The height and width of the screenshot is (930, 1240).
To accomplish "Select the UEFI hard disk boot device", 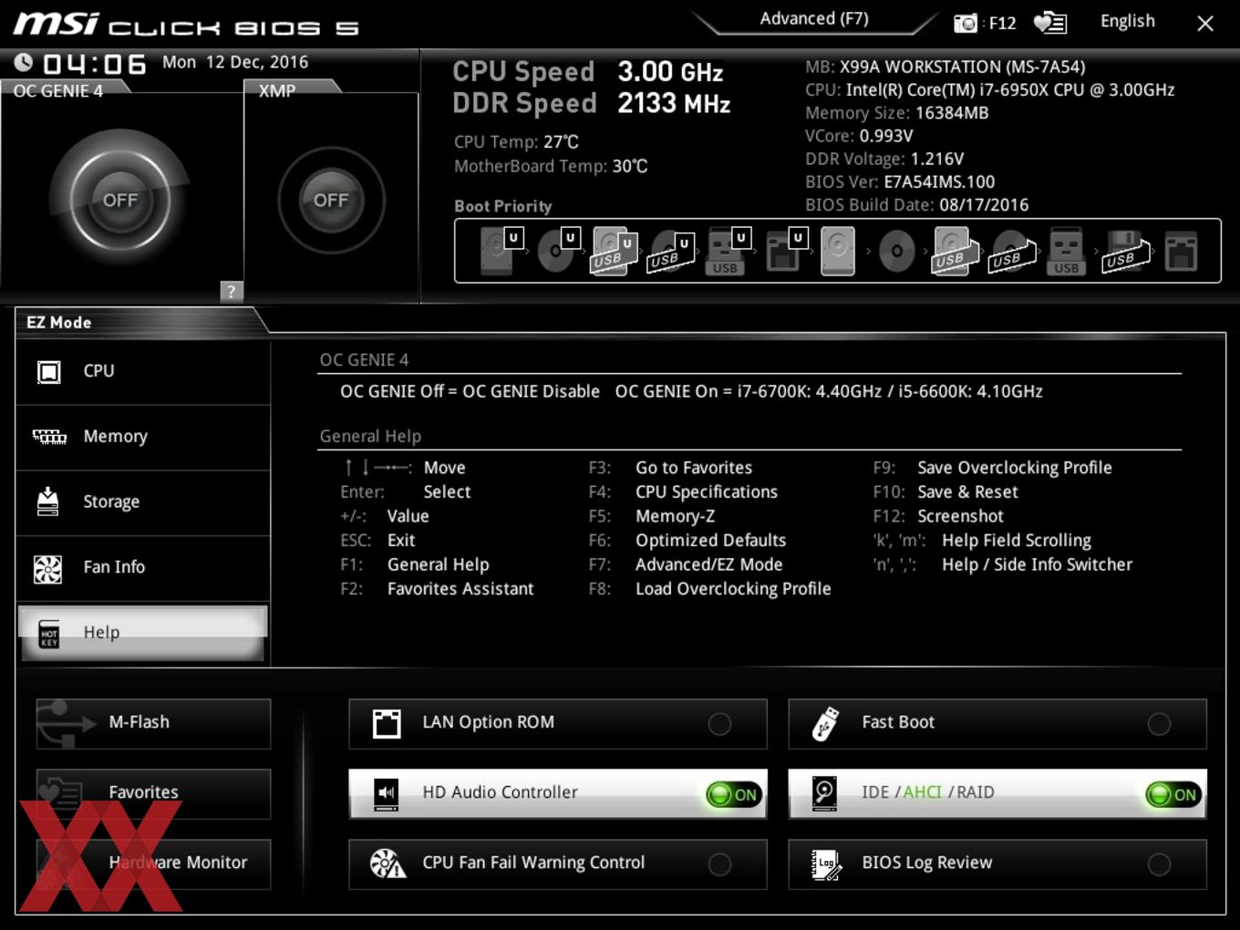I will coord(500,251).
